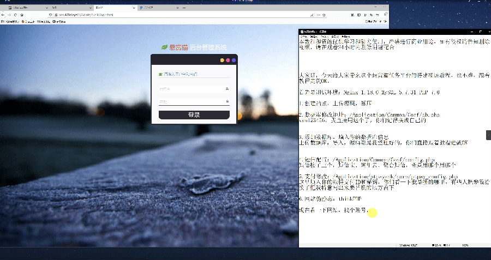The height and width of the screenshot is (260, 491).
Task: Click Notepad line ending 'thinkPHP'
Action: click(331, 199)
